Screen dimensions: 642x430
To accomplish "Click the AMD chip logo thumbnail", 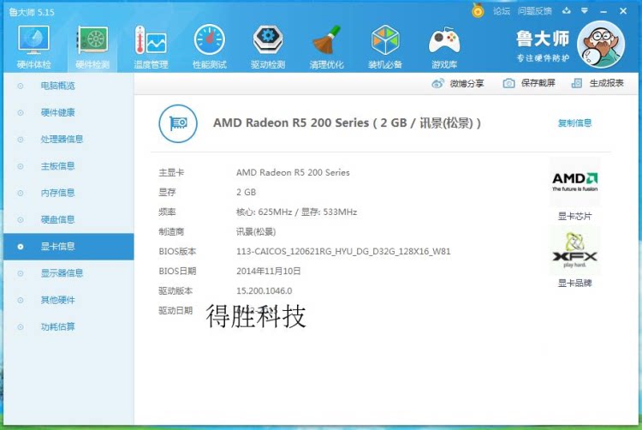I will click(x=575, y=182).
